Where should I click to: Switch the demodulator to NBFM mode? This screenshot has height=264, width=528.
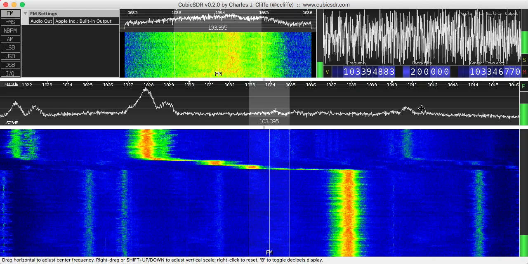click(x=10, y=31)
